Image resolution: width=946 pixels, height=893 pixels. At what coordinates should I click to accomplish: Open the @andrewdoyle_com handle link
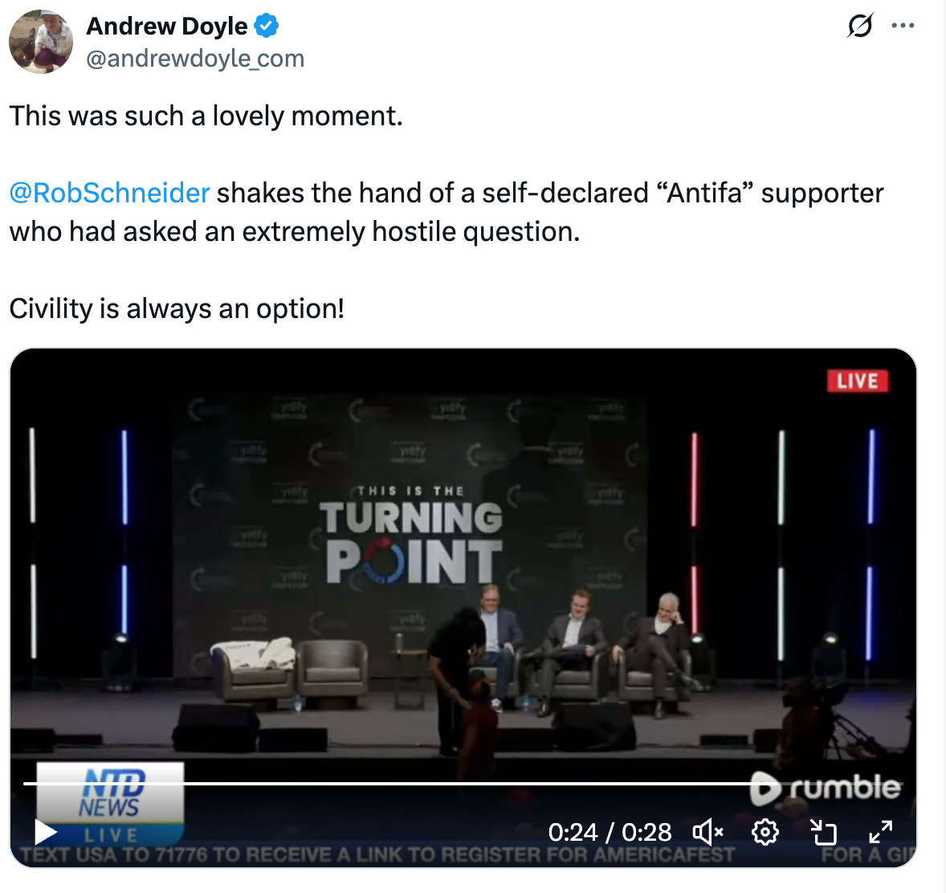tap(195, 59)
